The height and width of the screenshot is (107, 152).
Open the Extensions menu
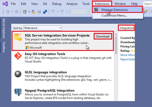102,4
